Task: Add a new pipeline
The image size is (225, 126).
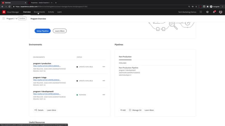Action: [123, 110]
